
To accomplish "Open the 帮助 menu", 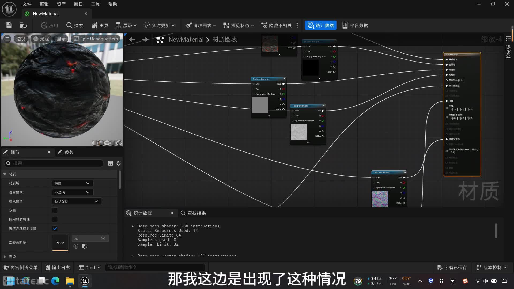I will pos(112,4).
